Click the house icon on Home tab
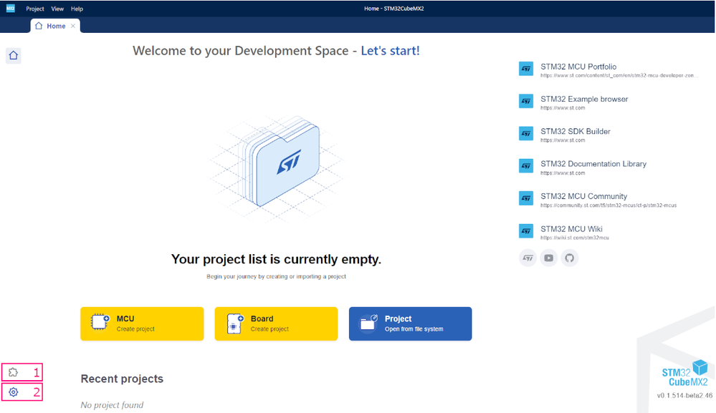 [39, 26]
